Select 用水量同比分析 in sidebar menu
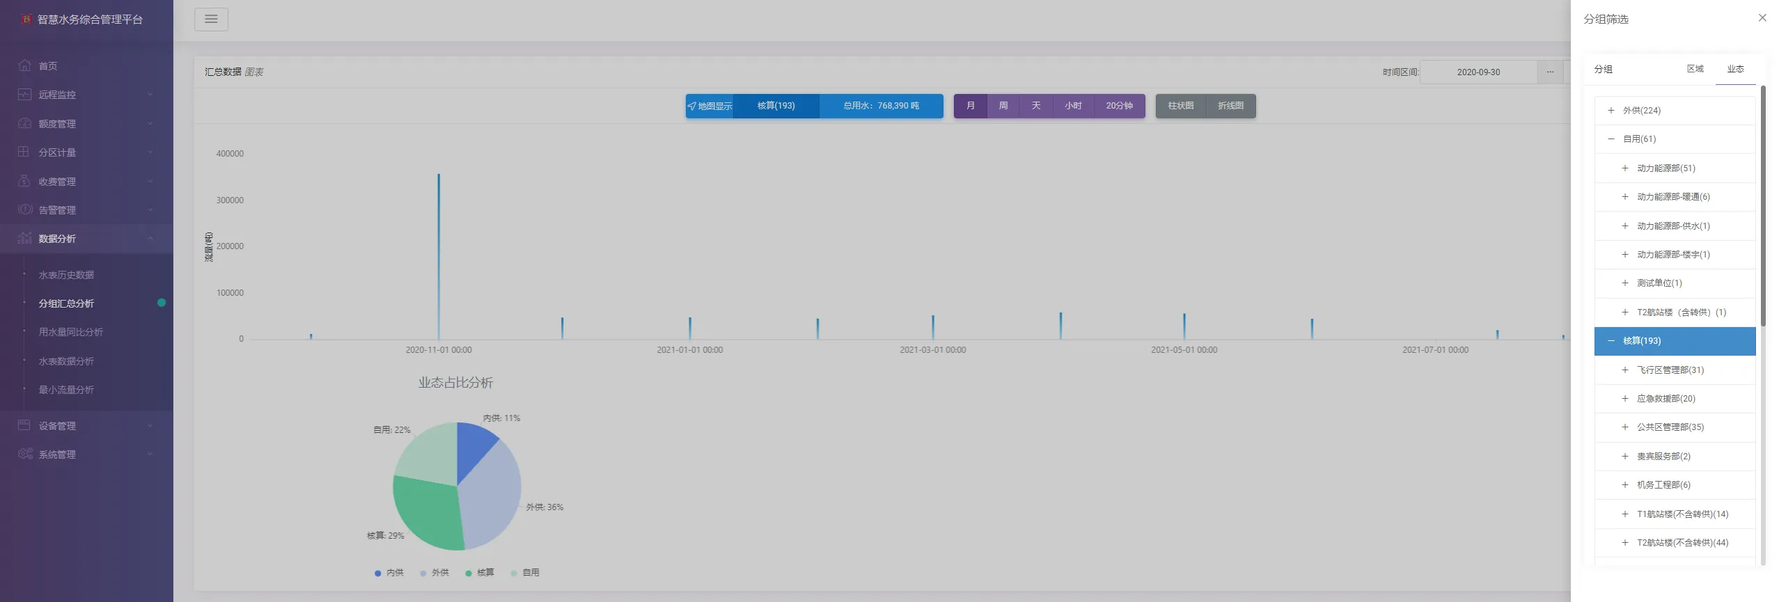Screen dimensions: 1779x602 [x=71, y=332]
